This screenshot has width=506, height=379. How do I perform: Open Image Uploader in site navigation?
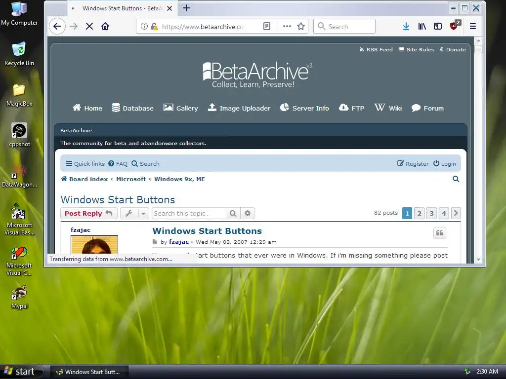click(x=239, y=108)
